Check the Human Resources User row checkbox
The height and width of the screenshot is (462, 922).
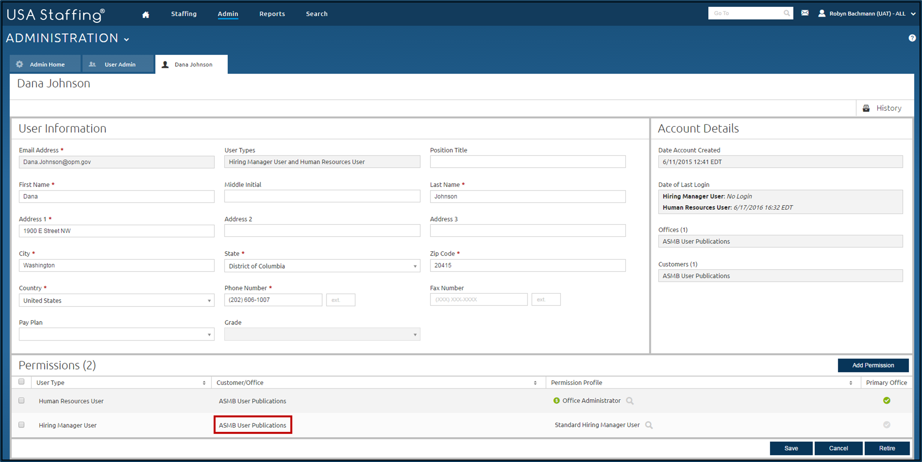click(21, 400)
